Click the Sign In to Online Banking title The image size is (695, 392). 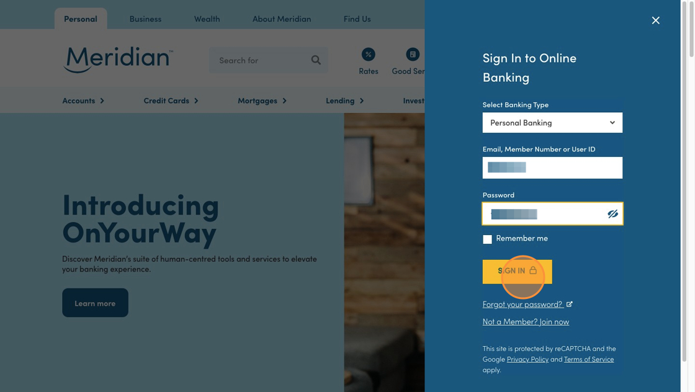click(x=529, y=68)
